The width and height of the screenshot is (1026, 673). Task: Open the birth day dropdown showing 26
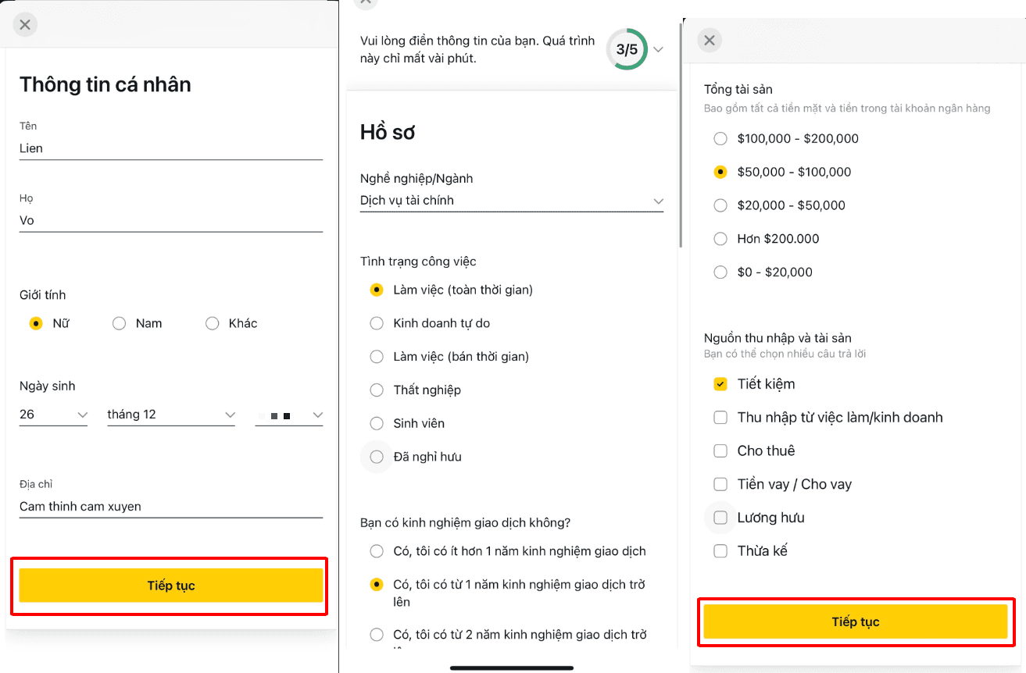[54, 415]
